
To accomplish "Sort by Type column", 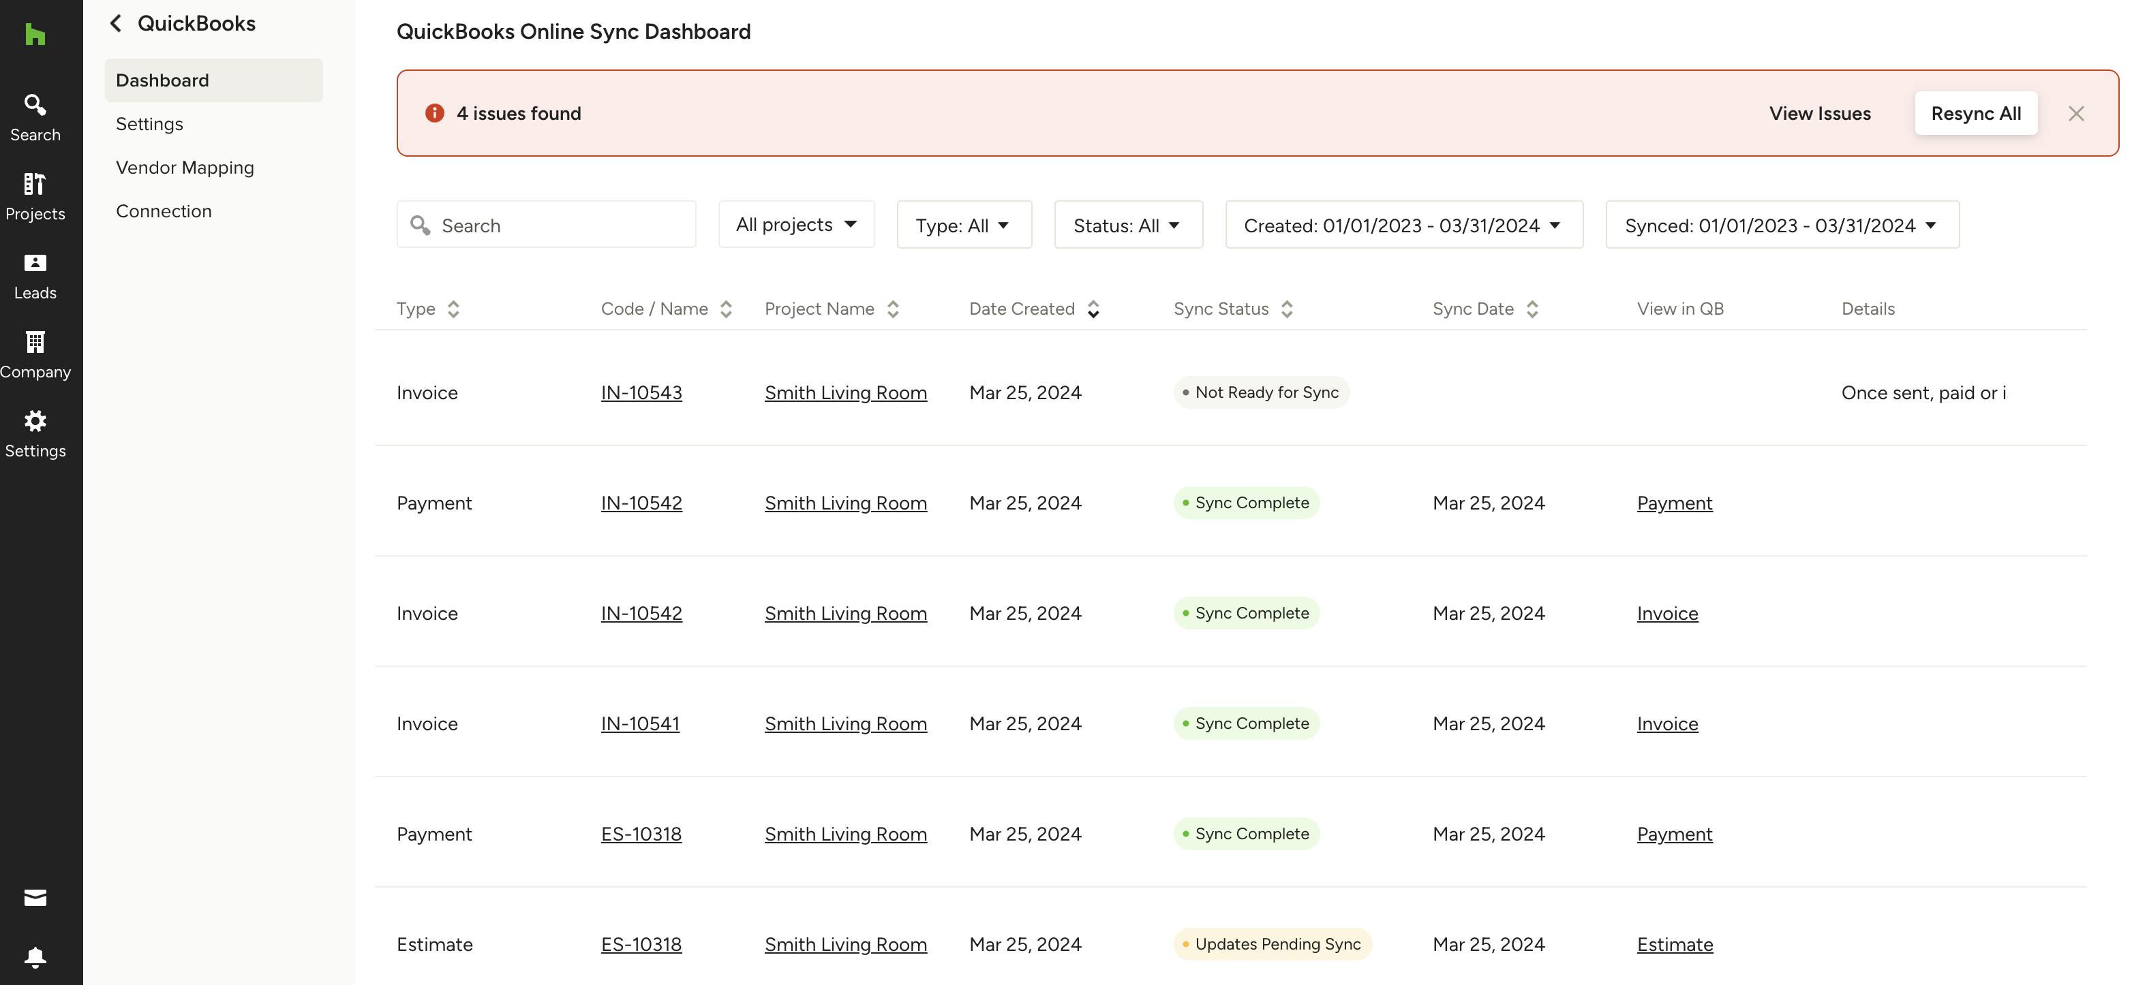I will [x=453, y=309].
